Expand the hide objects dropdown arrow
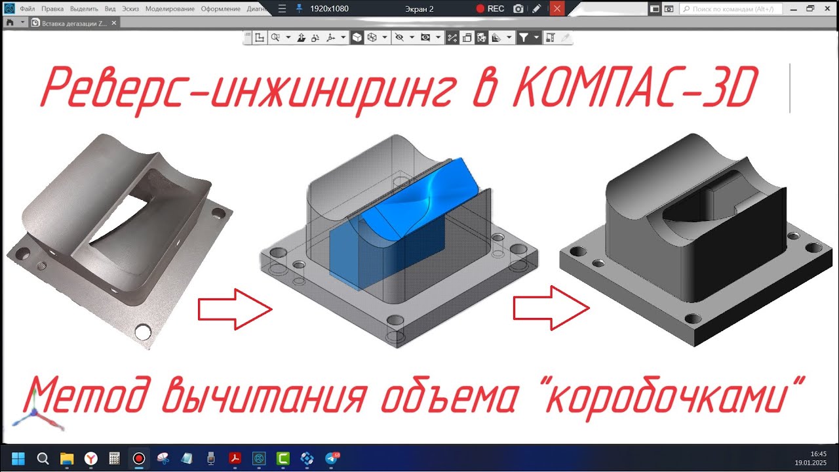Viewport: 839px width, 472px height. point(412,38)
